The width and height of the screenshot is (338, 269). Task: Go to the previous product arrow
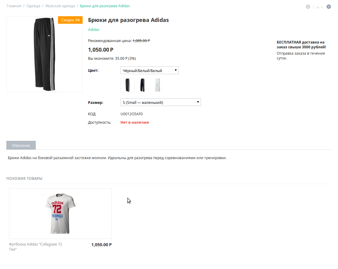(308, 7)
